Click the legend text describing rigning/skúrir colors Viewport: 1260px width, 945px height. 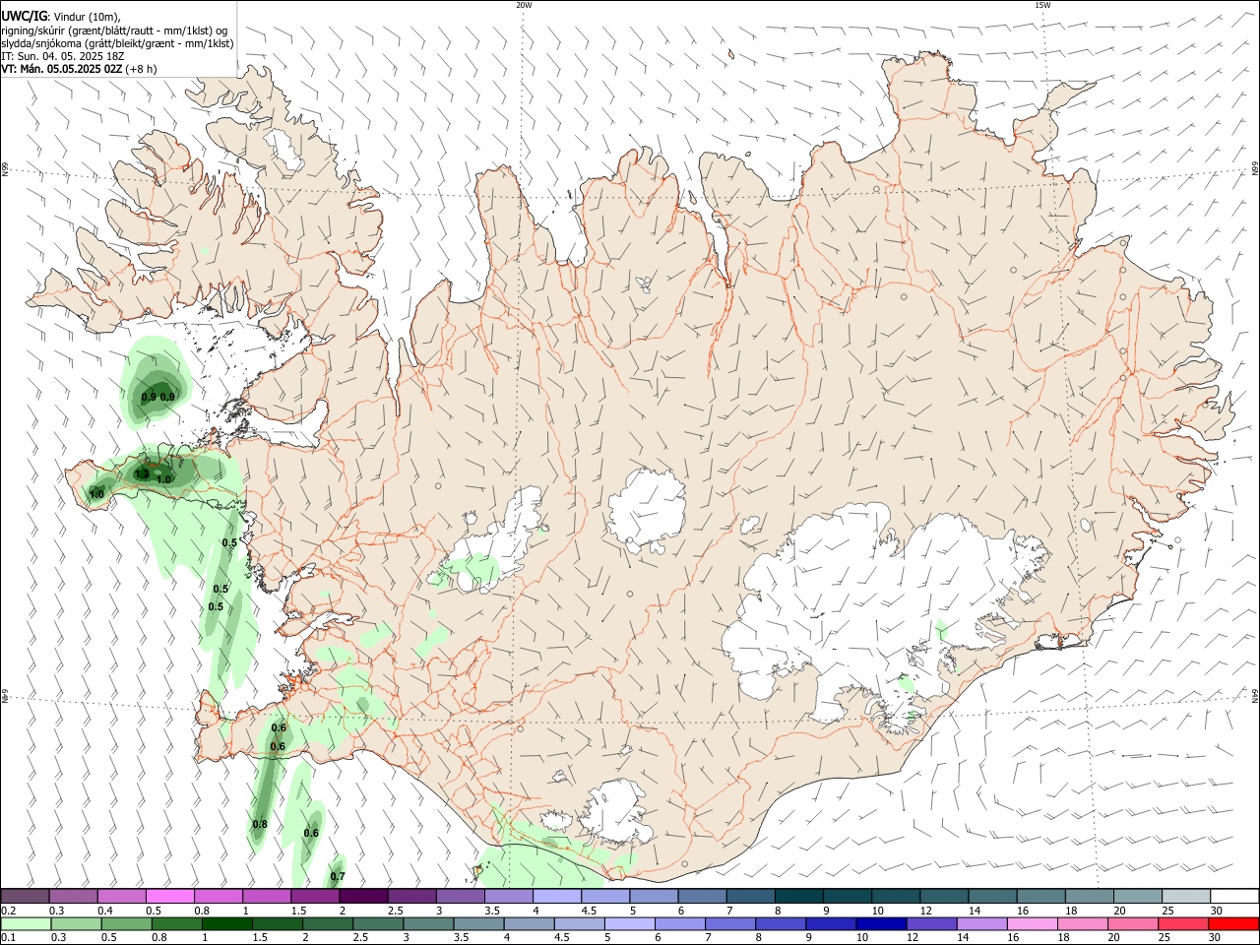pos(113,30)
